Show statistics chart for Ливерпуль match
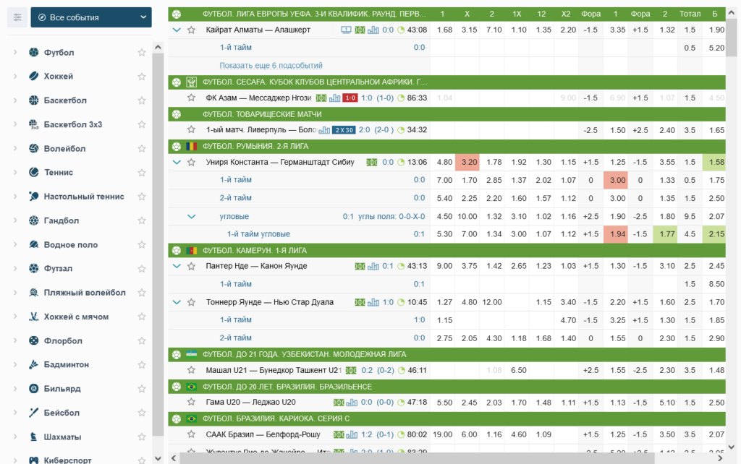 click(324, 130)
